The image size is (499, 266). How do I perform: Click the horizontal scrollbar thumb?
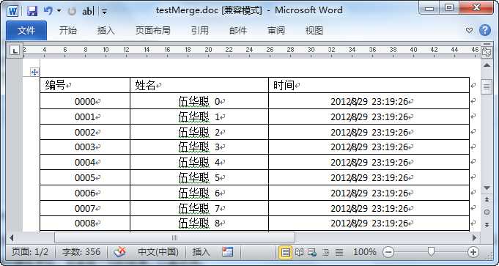coord(174,237)
